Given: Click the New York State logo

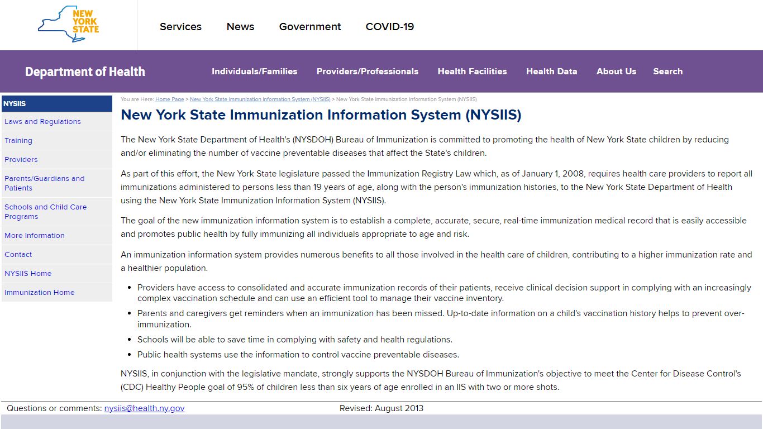Looking at the screenshot, I should 68,25.
